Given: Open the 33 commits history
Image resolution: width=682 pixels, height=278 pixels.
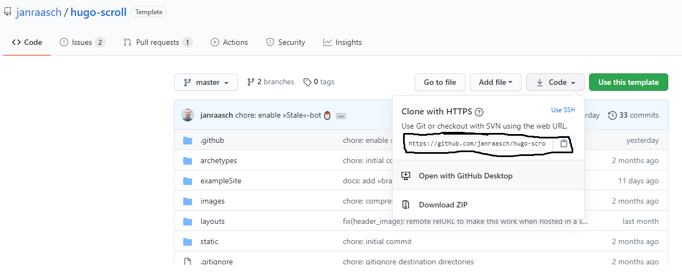Looking at the screenshot, I should (x=633, y=115).
